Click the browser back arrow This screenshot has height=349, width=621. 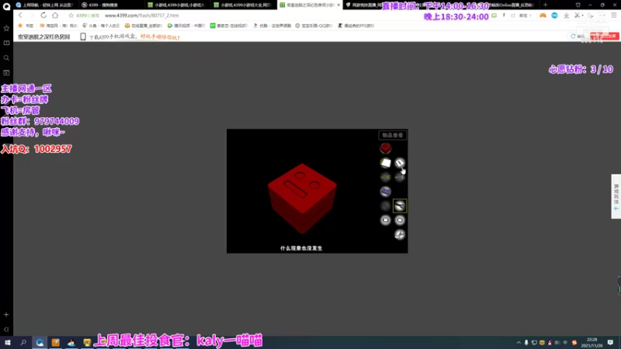click(21, 16)
